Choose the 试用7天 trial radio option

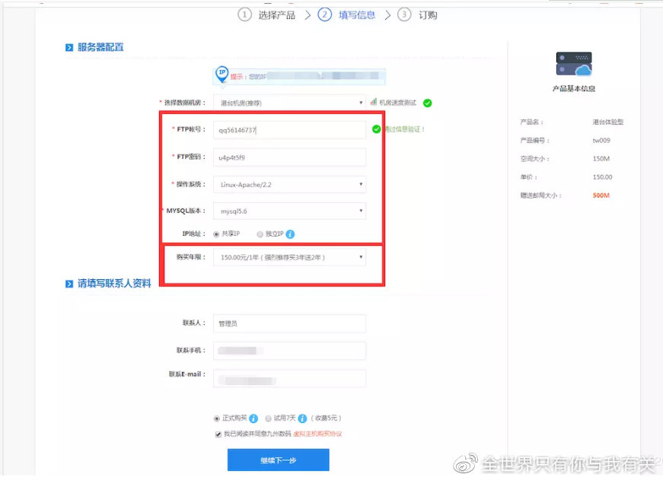[268, 418]
